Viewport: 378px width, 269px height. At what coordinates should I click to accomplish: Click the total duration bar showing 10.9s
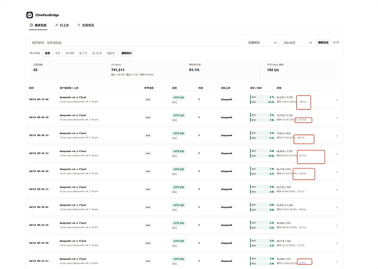click(x=262, y=156)
